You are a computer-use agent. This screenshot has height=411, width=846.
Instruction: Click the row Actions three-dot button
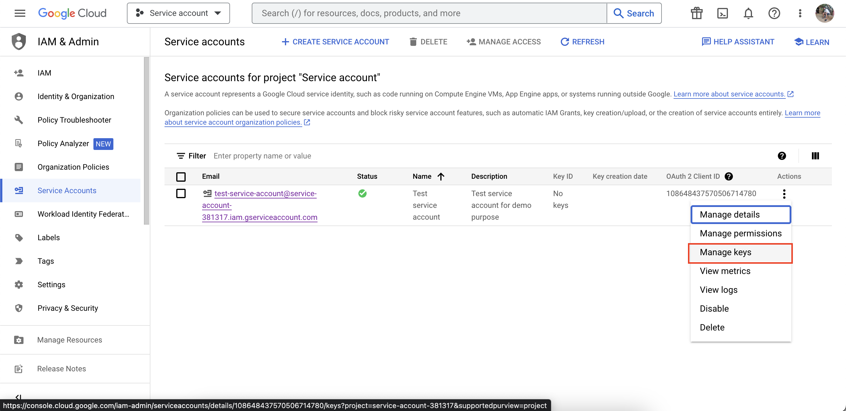(784, 194)
